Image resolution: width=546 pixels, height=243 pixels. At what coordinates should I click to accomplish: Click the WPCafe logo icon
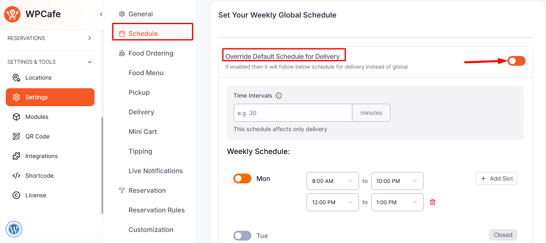(x=12, y=14)
